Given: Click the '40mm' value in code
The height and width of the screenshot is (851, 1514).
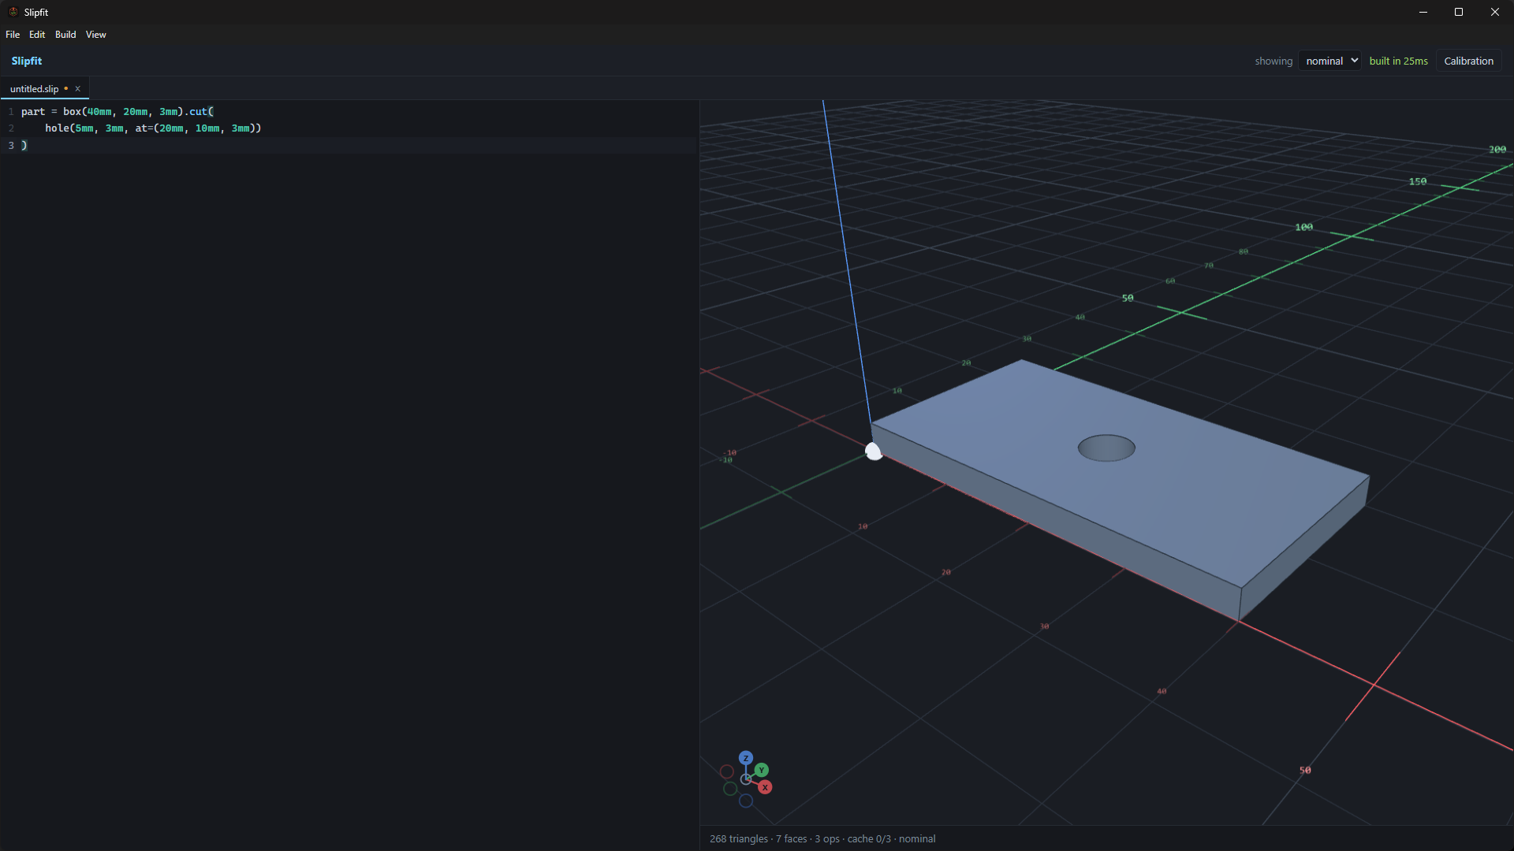Looking at the screenshot, I should click(x=99, y=112).
